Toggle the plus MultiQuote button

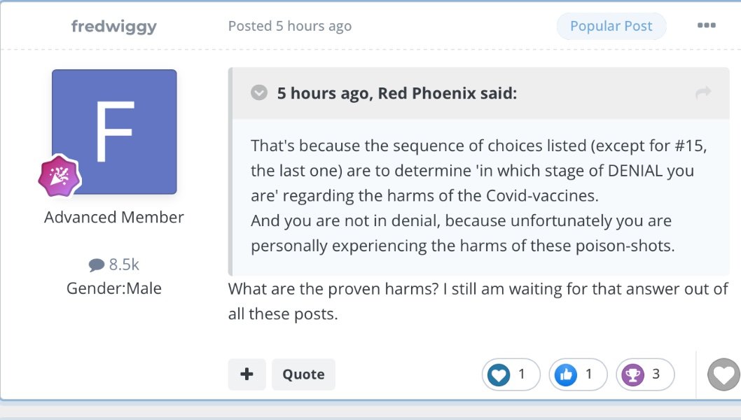tap(247, 374)
